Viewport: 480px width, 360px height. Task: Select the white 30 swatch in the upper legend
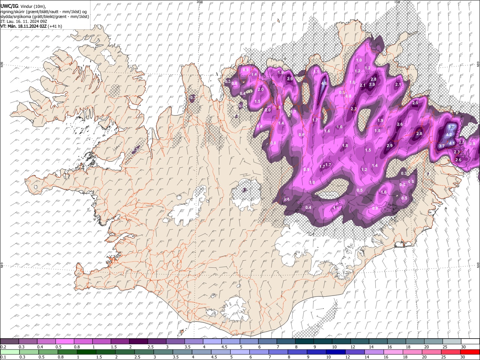(x=470, y=341)
